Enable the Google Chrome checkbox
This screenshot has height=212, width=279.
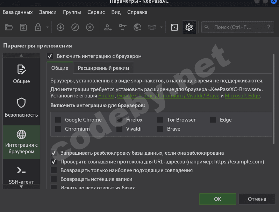[x=58, y=119]
